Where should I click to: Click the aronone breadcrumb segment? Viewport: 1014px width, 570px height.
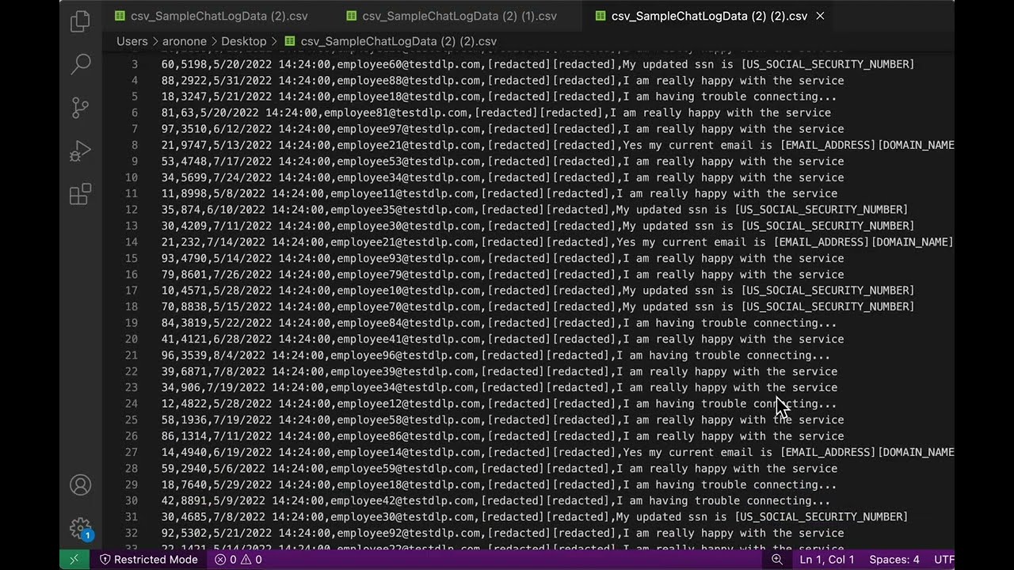pos(185,41)
